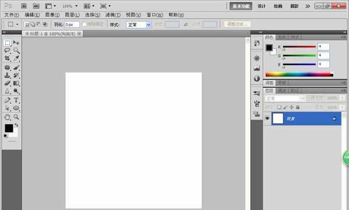Choose New selection mode button
This screenshot has width=349, height=210.
(27, 24)
